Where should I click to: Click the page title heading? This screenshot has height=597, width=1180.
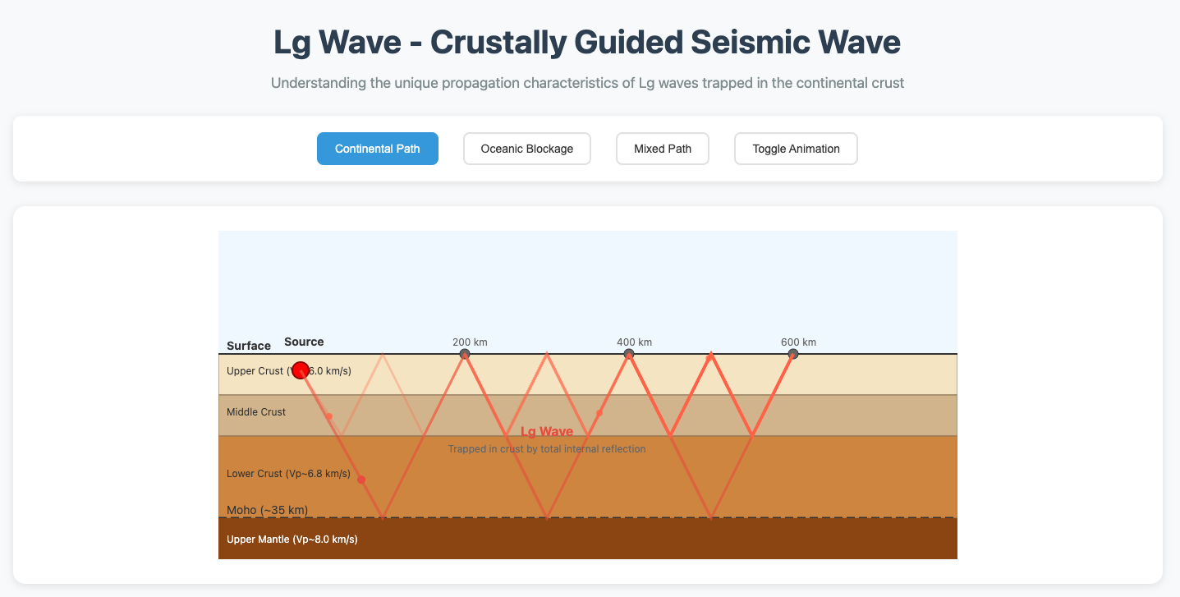coord(587,43)
